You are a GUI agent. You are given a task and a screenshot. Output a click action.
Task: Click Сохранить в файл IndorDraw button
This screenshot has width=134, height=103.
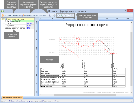pos(35,15)
